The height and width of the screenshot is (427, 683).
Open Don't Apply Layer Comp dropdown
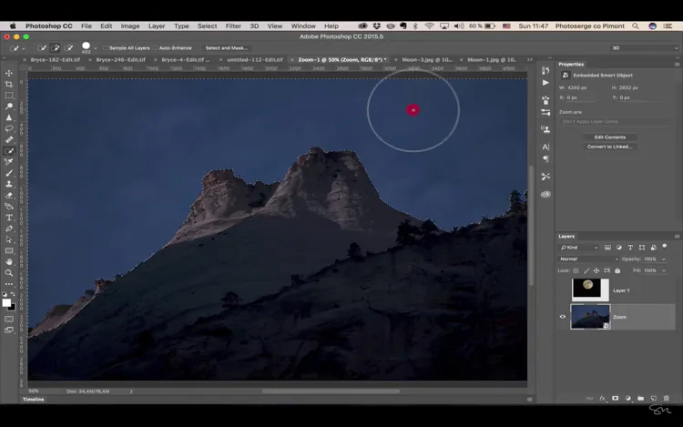pos(615,121)
